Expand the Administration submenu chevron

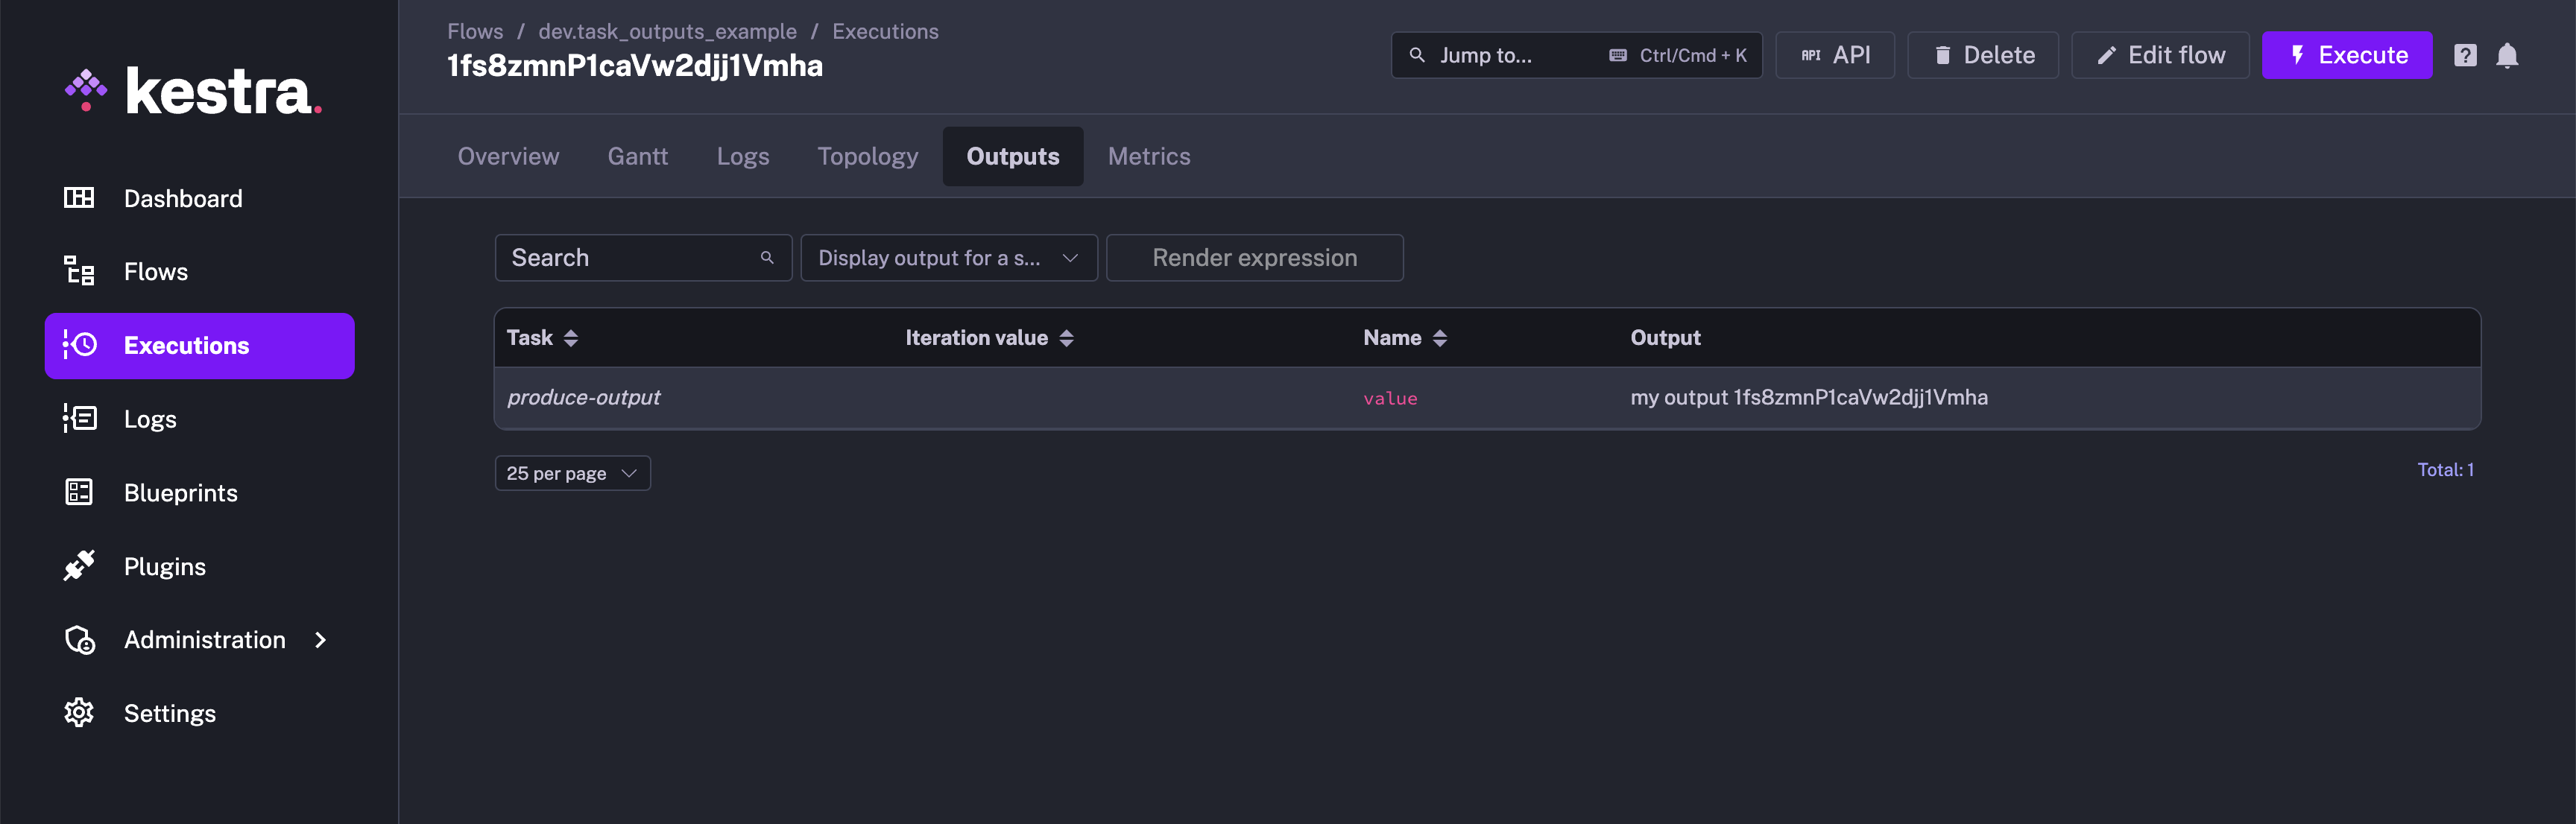[x=320, y=640]
